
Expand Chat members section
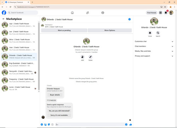click(154, 46)
